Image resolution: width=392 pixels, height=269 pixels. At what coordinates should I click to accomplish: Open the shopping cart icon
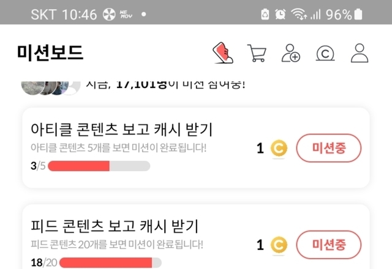pyautogui.click(x=257, y=53)
